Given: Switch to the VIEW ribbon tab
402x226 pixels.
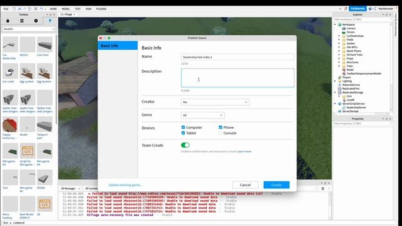Looking at the screenshot, I should pyautogui.click(x=89, y=9).
